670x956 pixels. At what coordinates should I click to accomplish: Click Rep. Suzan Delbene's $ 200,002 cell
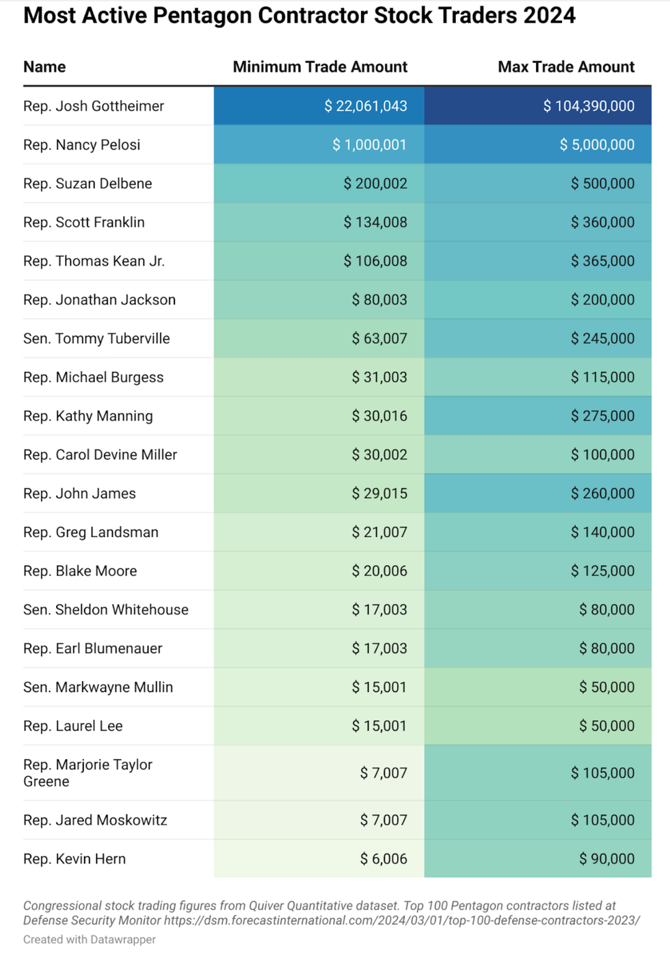pyautogui.click(x=375, y=184)
